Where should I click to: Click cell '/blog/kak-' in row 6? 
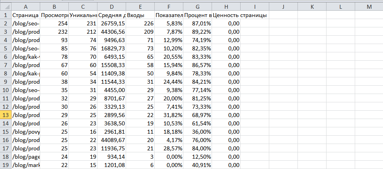click(x=25, y=57)
